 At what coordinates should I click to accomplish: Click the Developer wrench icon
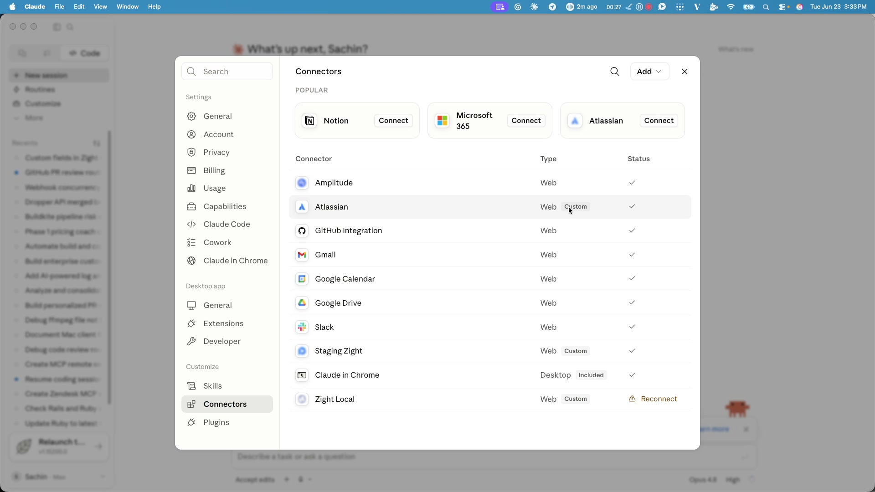tap(191, 341)
